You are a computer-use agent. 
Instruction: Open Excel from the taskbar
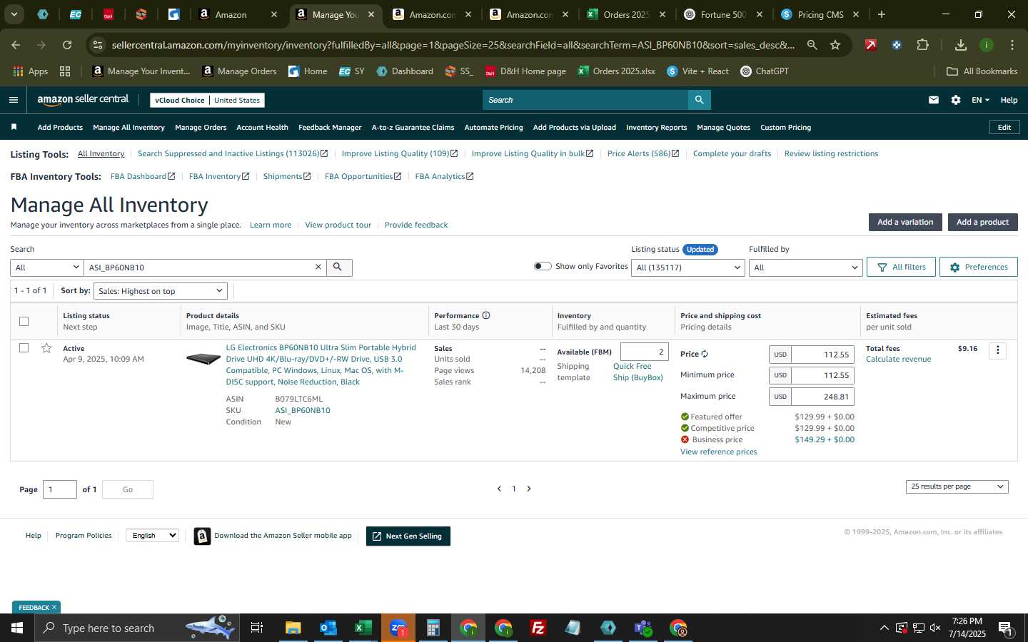pos(363,628)
